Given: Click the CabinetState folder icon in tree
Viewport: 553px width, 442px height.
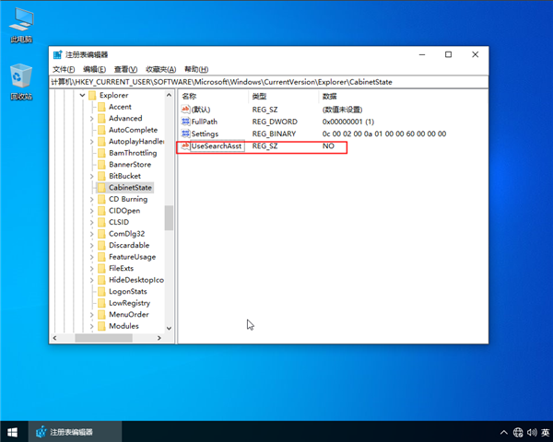Looking at the screenshot, I should pyautogui.click(x=101, y=188).
